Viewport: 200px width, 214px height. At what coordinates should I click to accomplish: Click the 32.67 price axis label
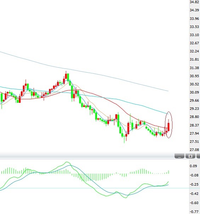pyautogui.click(x=194, y=43)
